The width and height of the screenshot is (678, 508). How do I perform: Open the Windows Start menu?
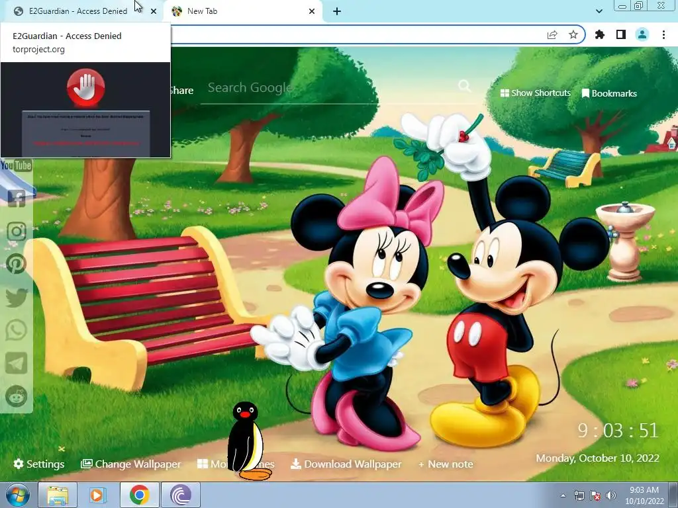17,495
